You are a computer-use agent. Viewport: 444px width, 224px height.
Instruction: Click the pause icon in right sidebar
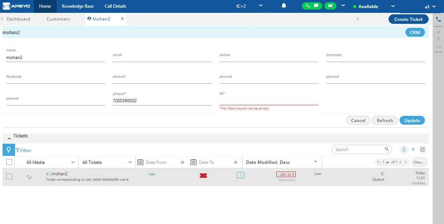438,32
